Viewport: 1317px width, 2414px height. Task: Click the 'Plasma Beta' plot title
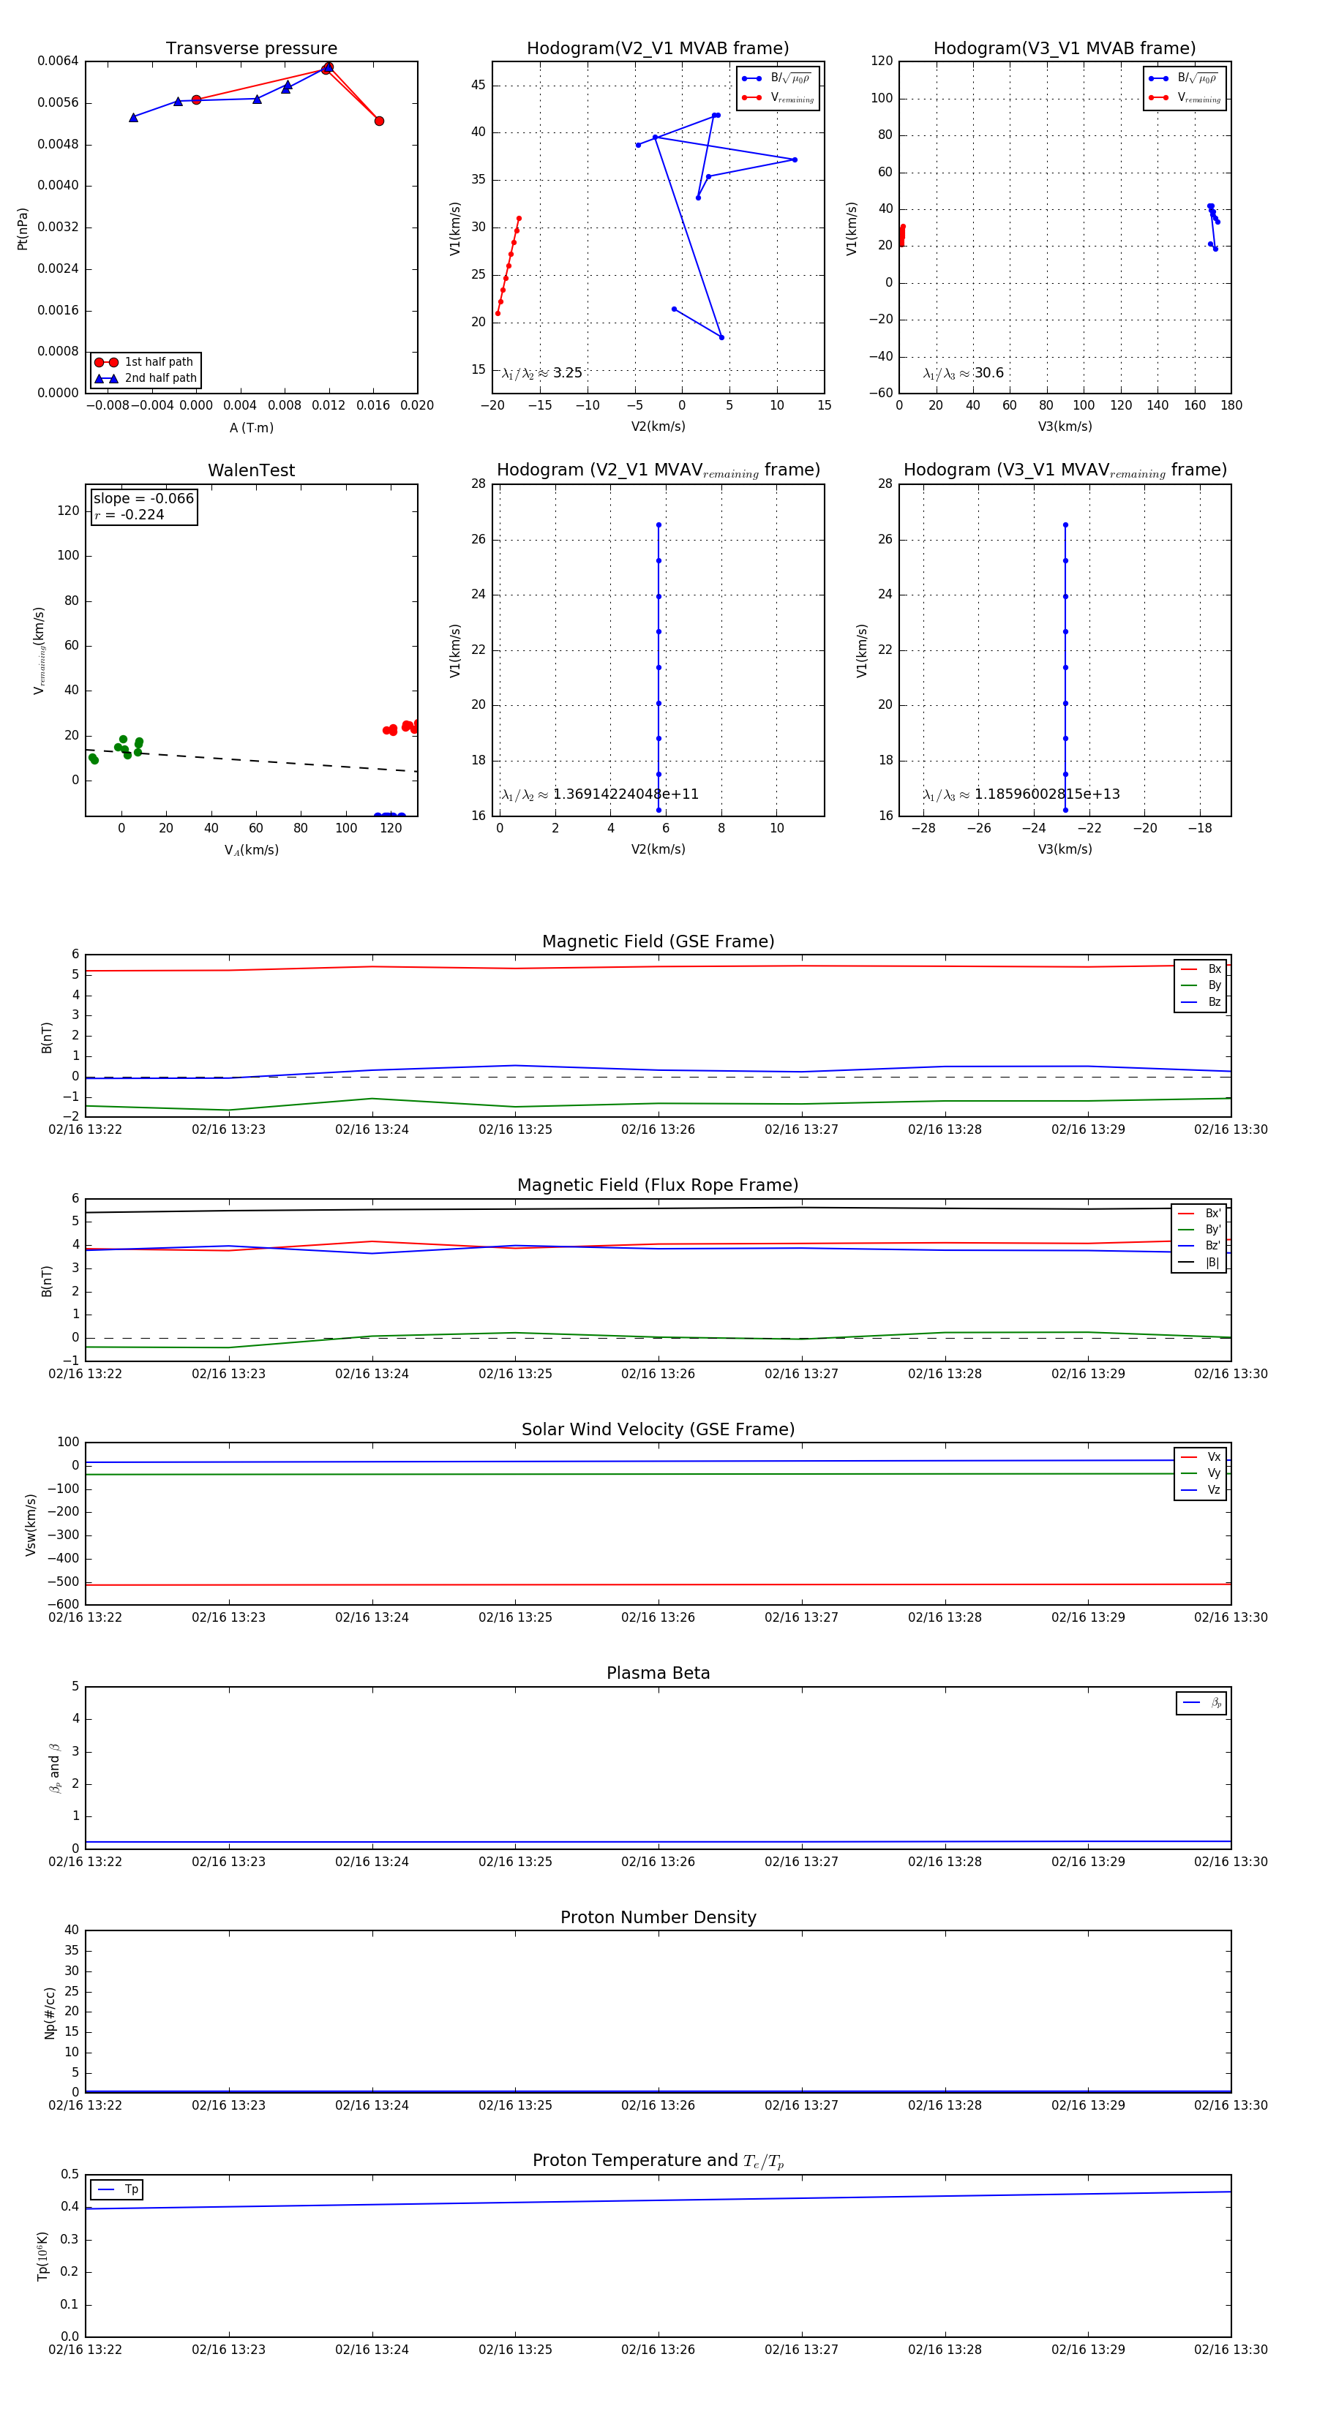(x=658, y=1673)
